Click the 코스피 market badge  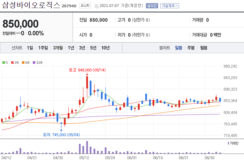85,6
